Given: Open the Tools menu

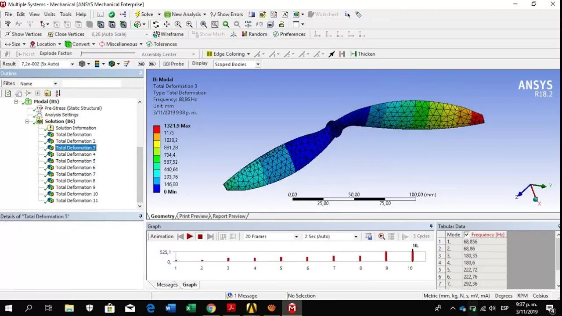Looking at the screenshot, I should click(66, 14).
